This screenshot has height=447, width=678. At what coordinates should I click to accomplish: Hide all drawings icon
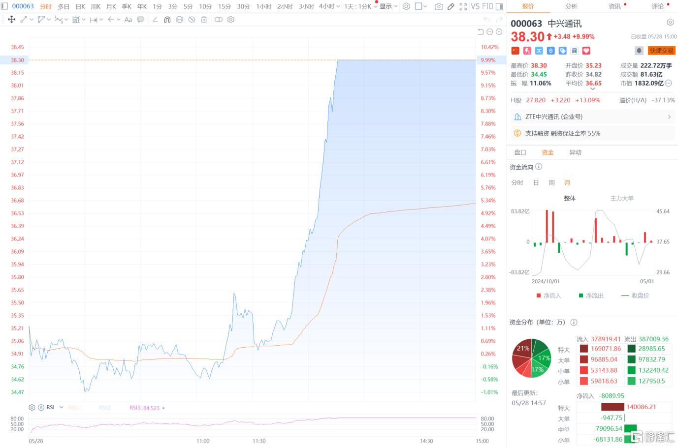point(192,20)
